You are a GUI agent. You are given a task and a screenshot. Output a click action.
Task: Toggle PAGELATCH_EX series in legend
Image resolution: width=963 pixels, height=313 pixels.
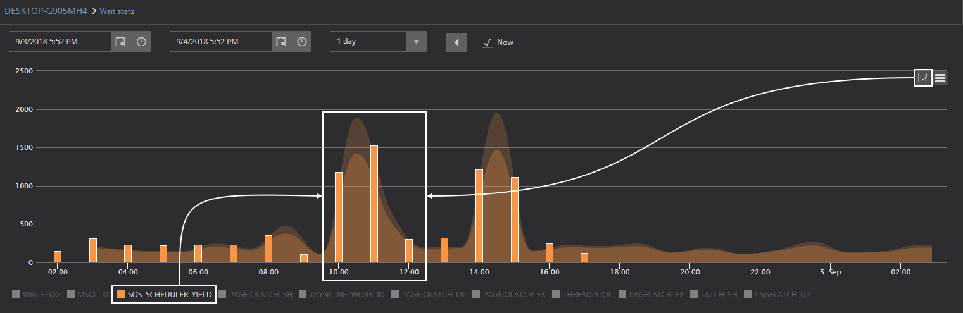tap(651, 294)
